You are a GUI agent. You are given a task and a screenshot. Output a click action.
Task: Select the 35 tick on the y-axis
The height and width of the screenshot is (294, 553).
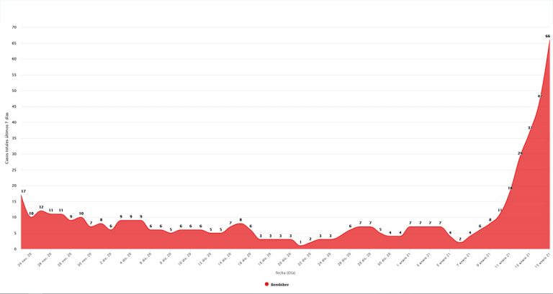coord(14,138)
